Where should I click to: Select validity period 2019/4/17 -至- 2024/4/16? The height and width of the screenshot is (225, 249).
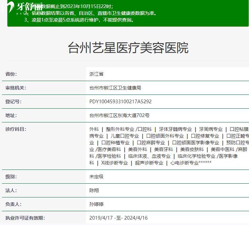click(119, 218)
